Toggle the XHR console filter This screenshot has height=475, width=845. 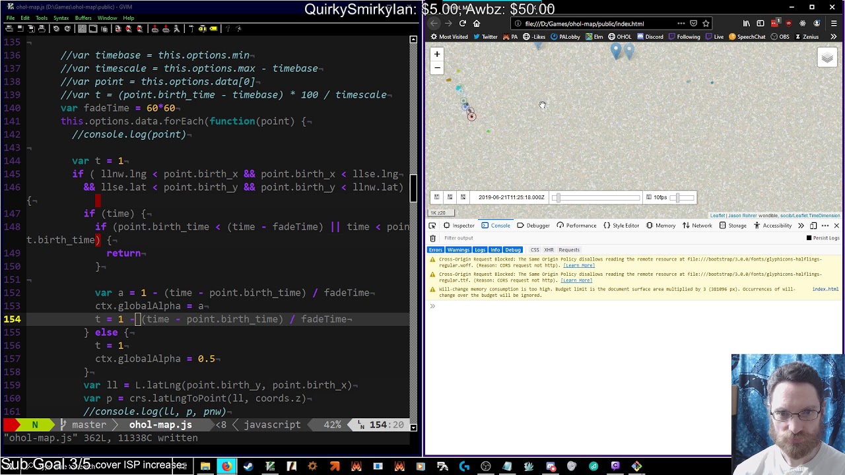click(549, 250)
